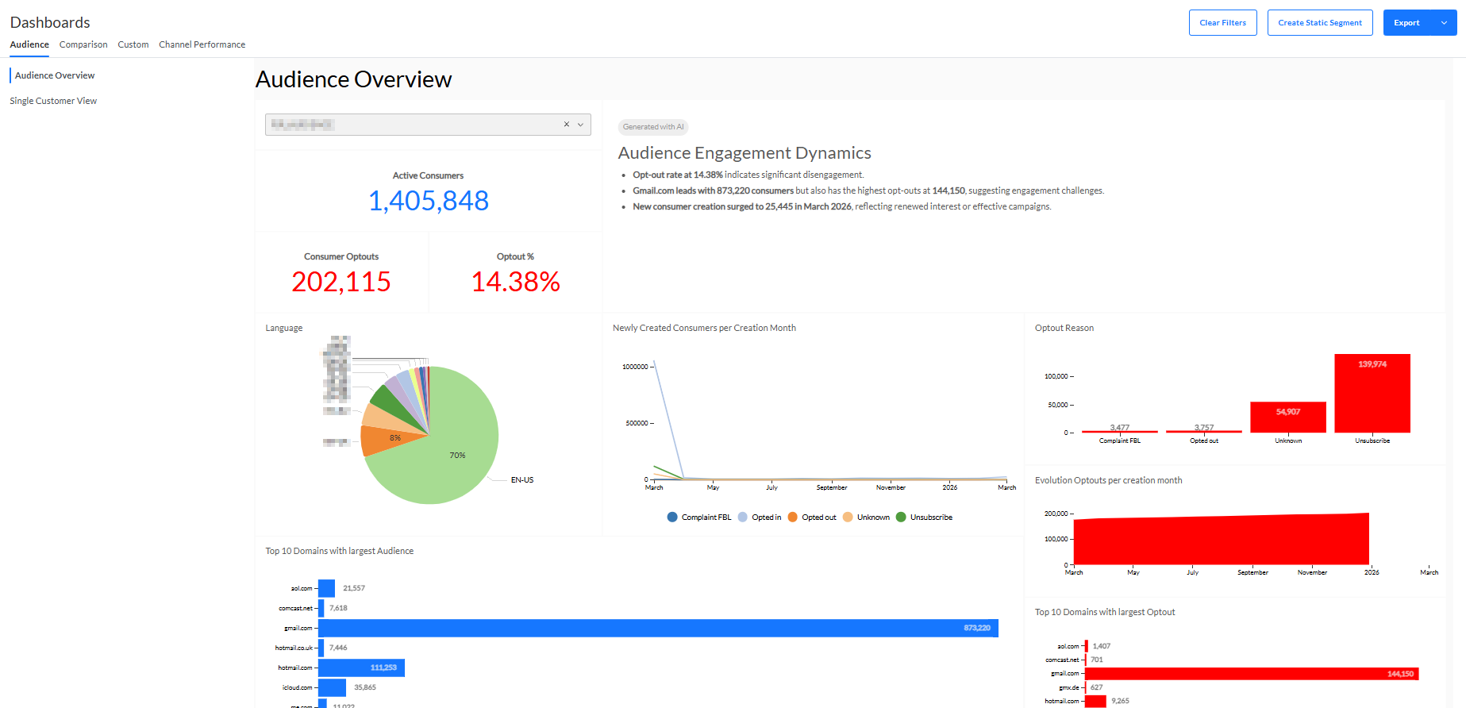Click the Opted out bar showing 3,757

(x=1204, y=431)
